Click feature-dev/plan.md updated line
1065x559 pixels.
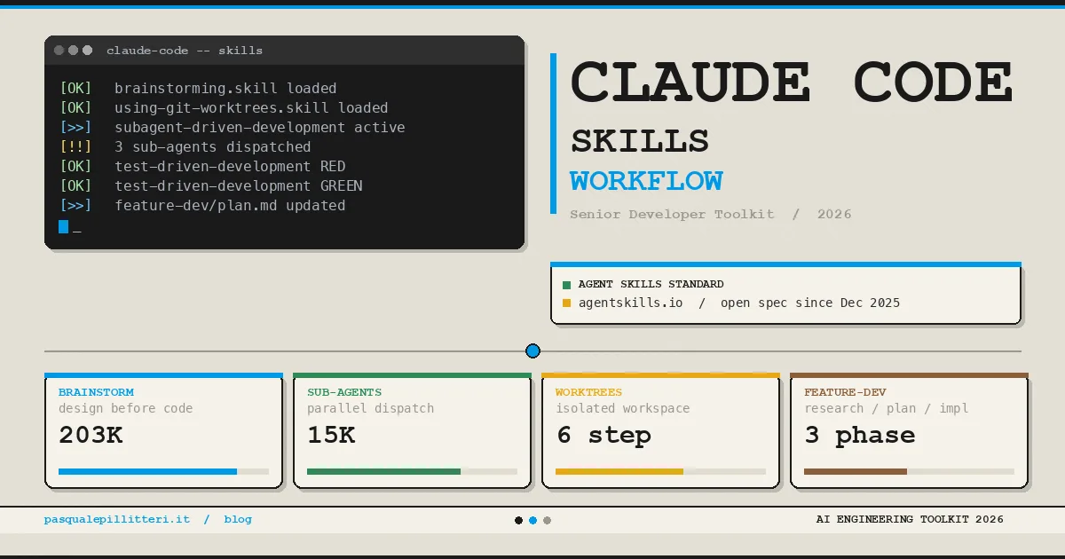(x=230, y=206)
